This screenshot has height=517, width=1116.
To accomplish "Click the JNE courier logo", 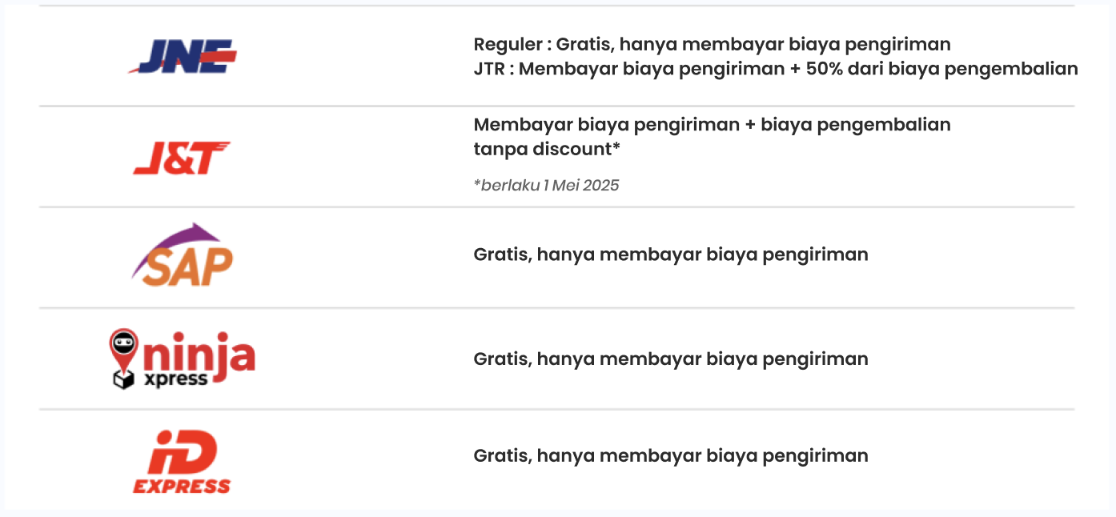I will (183, 56).
